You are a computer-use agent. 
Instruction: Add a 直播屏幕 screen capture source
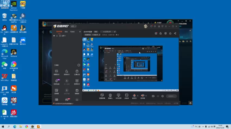[102, 96]
